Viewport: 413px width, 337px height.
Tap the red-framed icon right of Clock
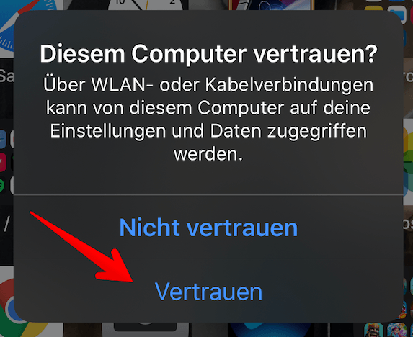point(271,5)
